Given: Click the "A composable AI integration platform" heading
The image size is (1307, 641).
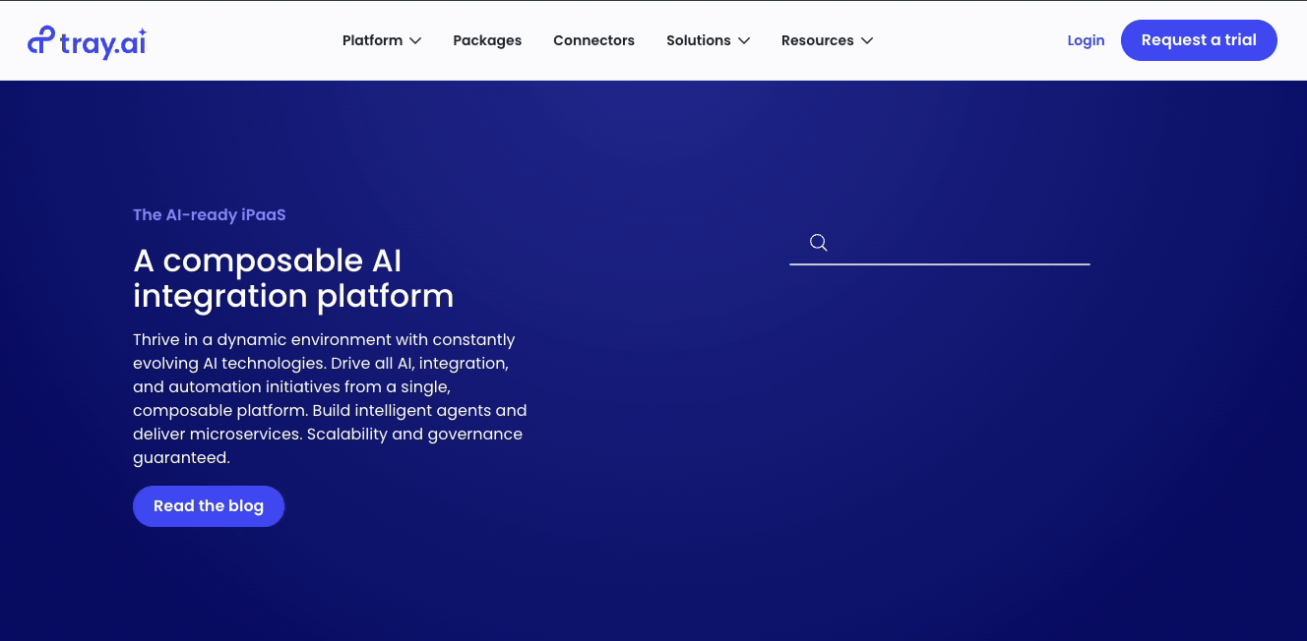Looking at the screenshot, I should pyautogui.click(x=293, y=278).
